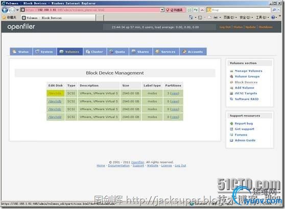Click the Report bug link
Viewport: 285px width, 209px height.
click(244, 123)
